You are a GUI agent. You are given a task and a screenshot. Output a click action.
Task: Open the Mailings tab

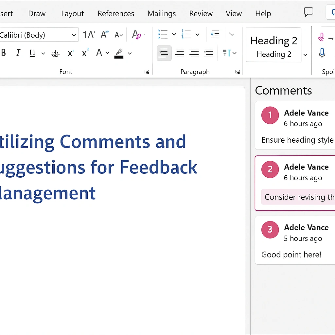162,14
